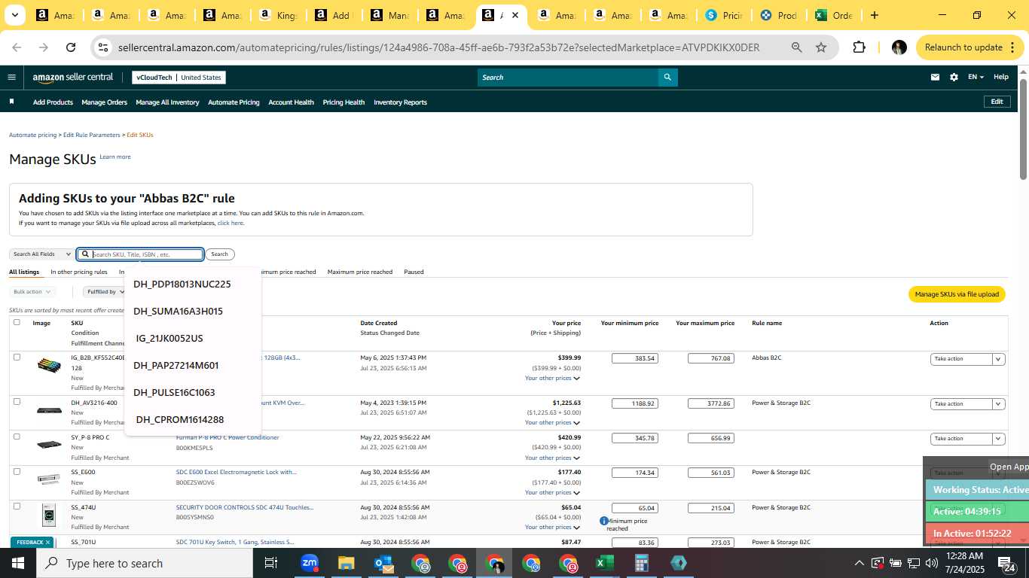Viewport: 1029px width, 578px height.
Task: Click the info icon beside Minimum price reached
Action: (x=603, y=521)
